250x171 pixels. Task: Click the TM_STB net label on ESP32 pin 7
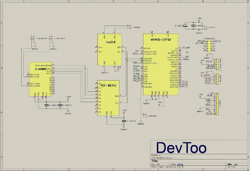tap(136, 74)
